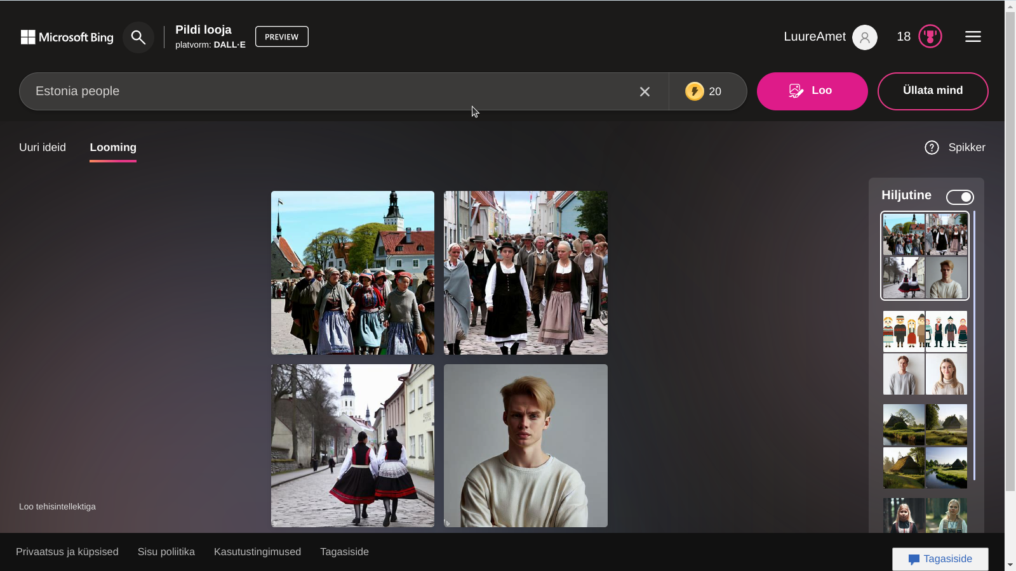This screenshot has height=571, width=1016.
Task: Switch to the Uuri ideid tab
Action: point(43,148)
